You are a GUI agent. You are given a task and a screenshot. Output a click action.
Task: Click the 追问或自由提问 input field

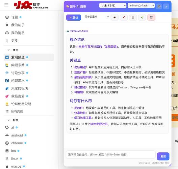tap(111, 154)
